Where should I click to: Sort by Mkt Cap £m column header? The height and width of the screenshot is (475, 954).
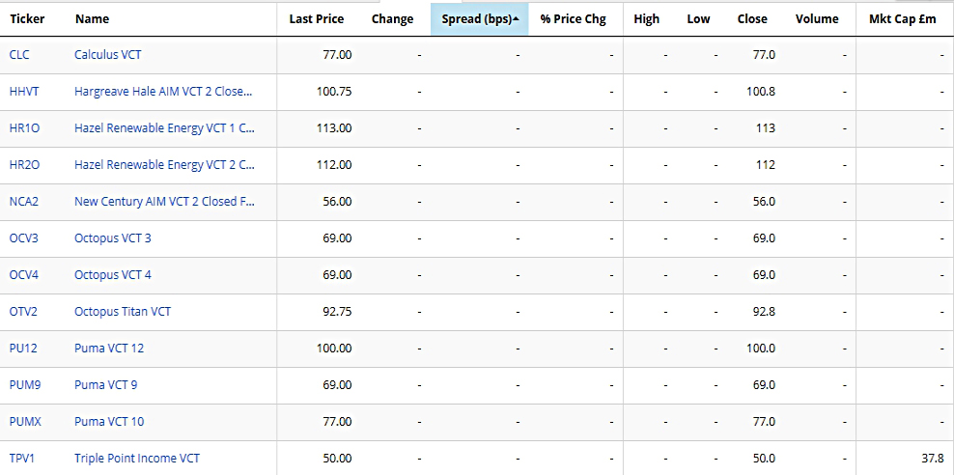pos(903,19)
